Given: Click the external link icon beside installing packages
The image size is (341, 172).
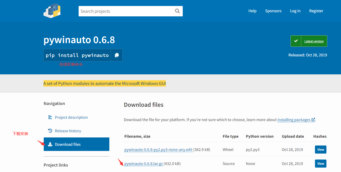Looking at the screenshot, I should tap(313, 120).
